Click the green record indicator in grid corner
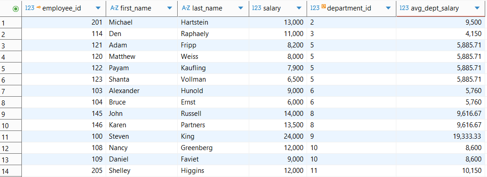Screen dimensions: 487x177 [x=15, y=9]
